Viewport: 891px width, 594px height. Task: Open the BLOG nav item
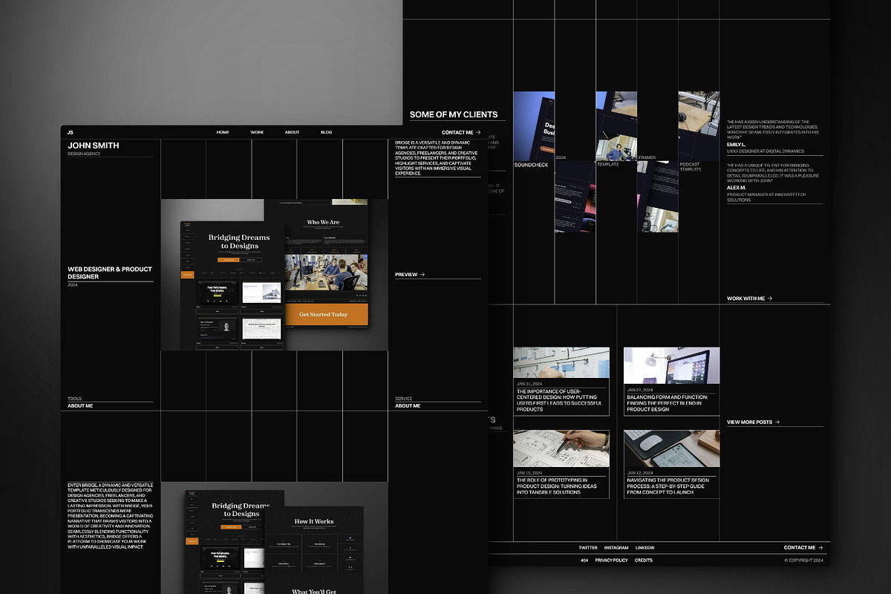coord(327,132)
